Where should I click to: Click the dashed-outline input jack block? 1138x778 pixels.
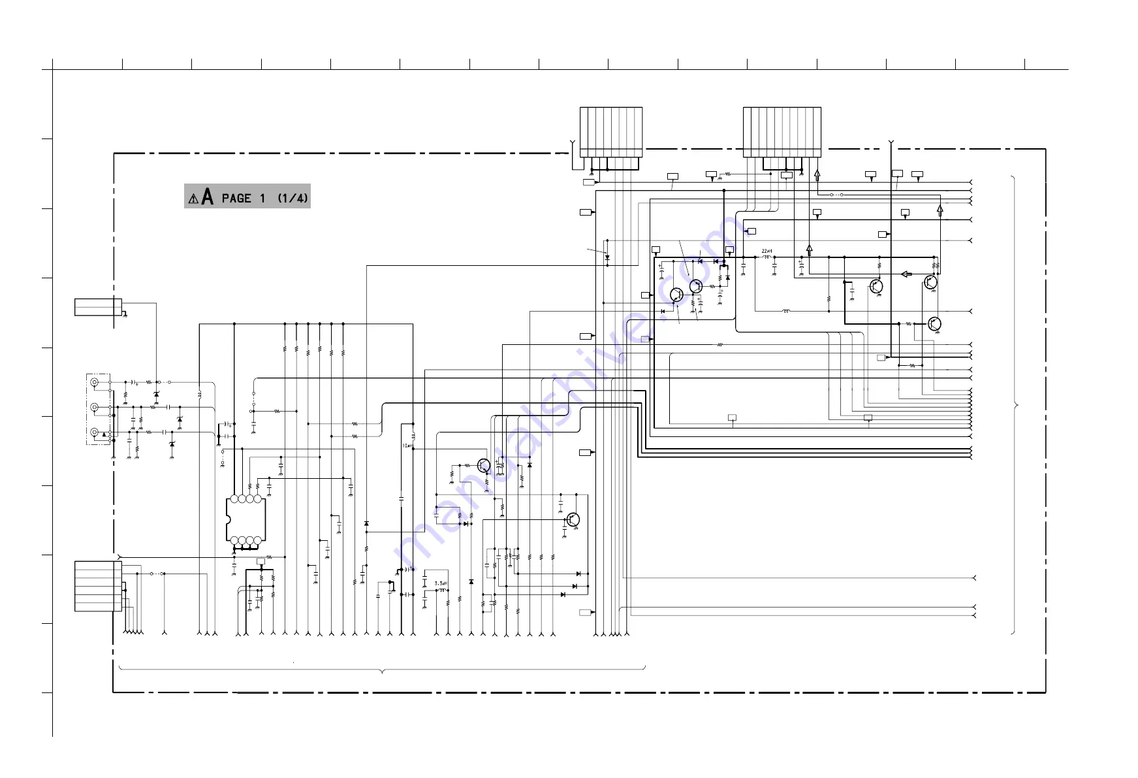[x=99, y=409]
